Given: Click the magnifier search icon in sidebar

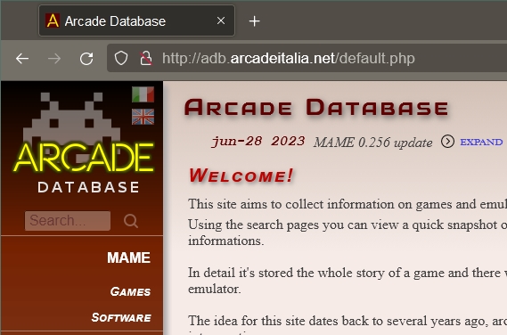Looking at the screenshot, I should (x=131, y=221).
